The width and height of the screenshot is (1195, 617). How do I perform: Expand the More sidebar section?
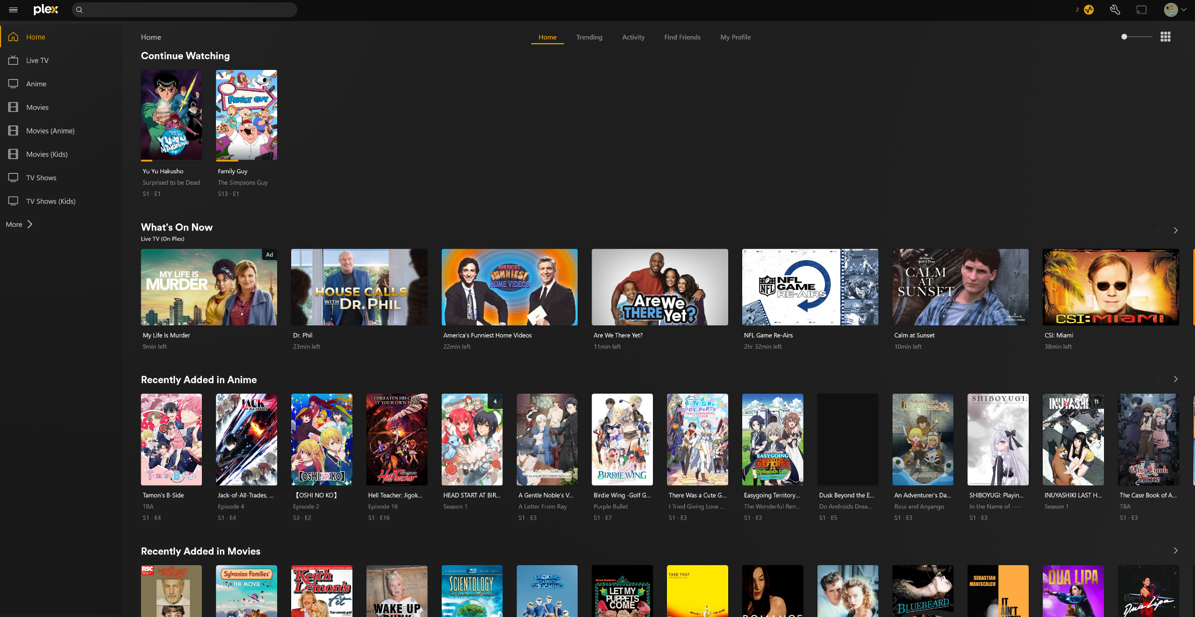pyautogui.click(x=19, y=224)
